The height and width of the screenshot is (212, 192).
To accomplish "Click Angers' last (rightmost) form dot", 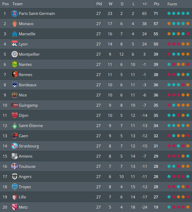I will tap(188, 177).
